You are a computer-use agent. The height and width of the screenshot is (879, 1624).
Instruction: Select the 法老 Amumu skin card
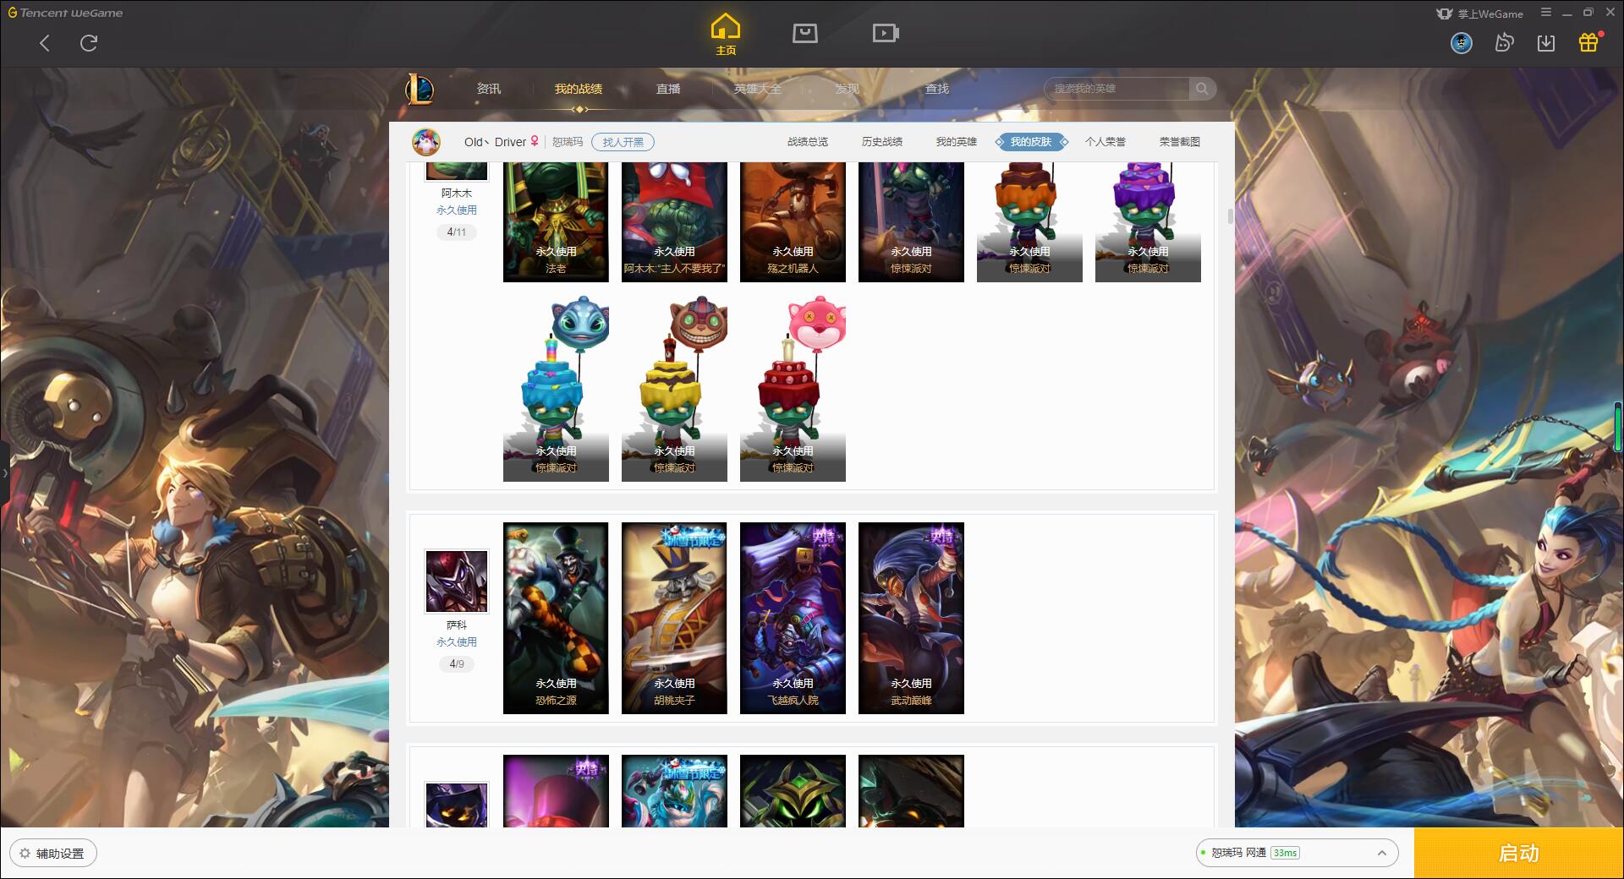click(x=556, y=222)
